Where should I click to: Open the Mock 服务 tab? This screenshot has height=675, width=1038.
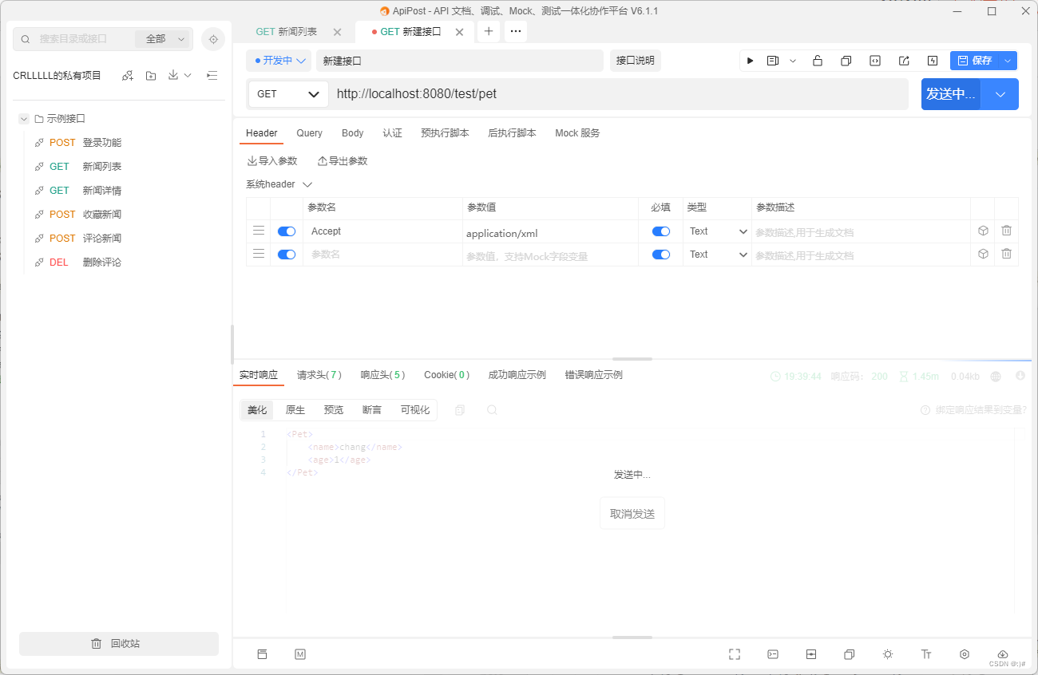coord(577,133)
